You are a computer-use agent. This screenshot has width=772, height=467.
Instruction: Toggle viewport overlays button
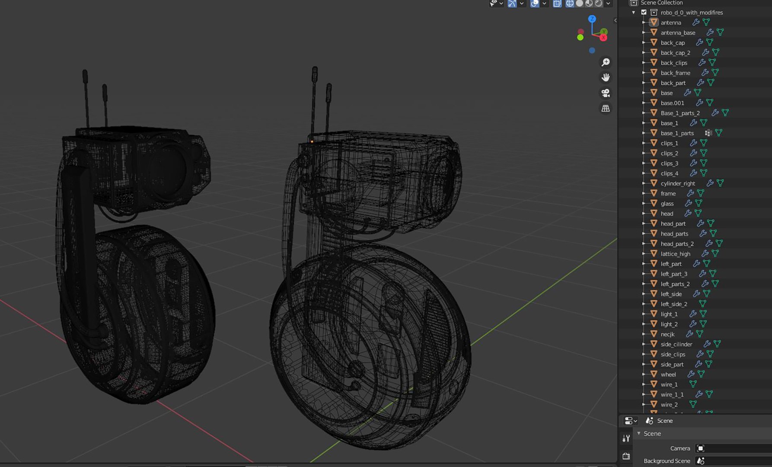tap(535, 3)
